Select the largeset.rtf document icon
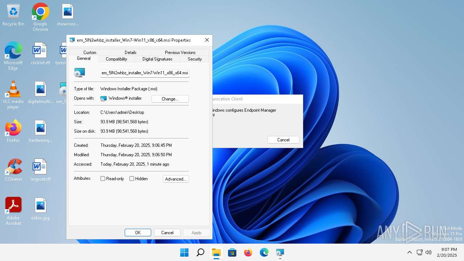Screen dimensions: 464x261 pos(40,170)
